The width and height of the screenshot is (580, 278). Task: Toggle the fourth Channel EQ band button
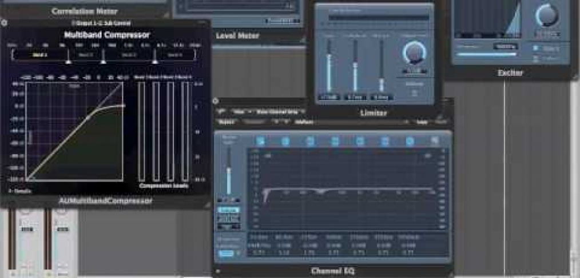pos(335,141)
